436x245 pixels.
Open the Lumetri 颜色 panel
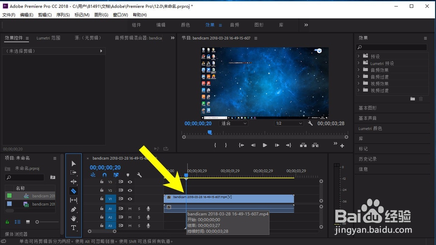[370, 128]
